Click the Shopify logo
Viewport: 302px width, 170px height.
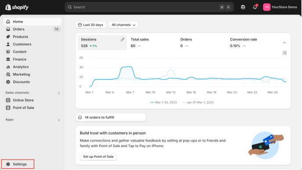[17, 7]
